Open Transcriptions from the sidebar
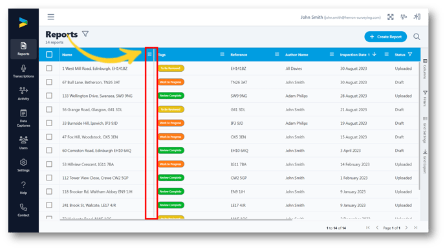Viewport: 445px width, 249px height. coord(23,71)
